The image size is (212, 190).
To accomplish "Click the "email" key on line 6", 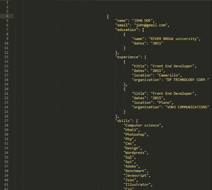I will tap(122, 25).
